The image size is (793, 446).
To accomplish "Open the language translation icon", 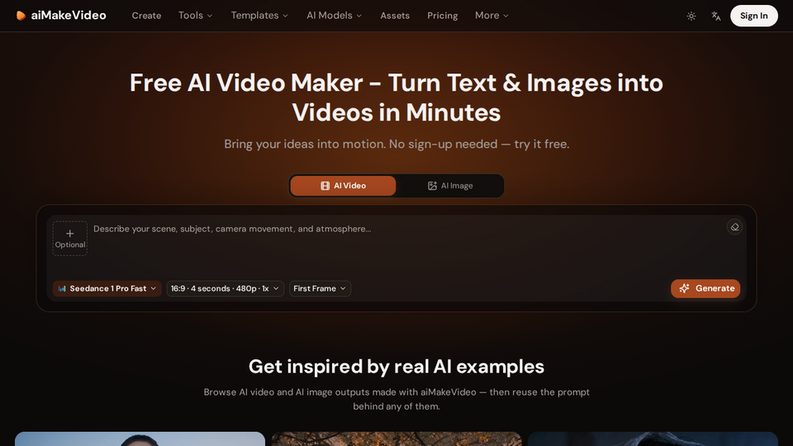I will [x=716, y=17].
